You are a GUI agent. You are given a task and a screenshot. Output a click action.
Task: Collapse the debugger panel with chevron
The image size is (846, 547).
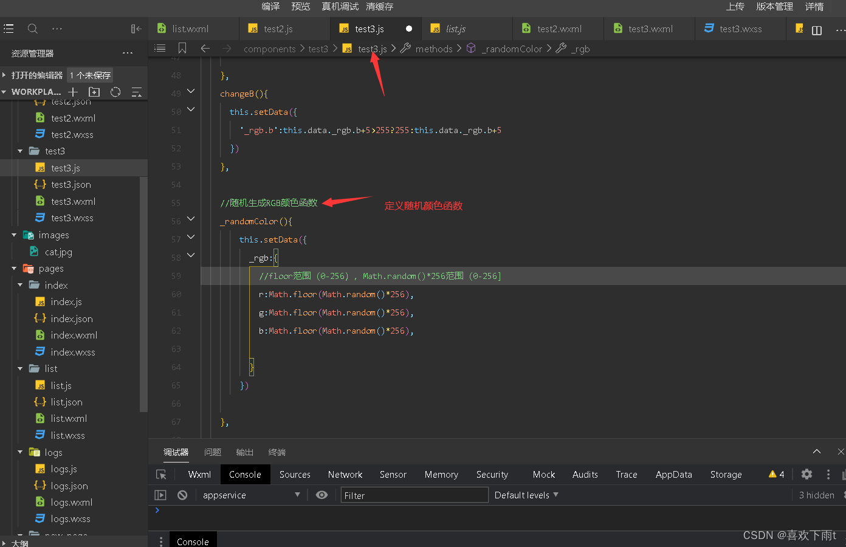(x=817, y=452)
